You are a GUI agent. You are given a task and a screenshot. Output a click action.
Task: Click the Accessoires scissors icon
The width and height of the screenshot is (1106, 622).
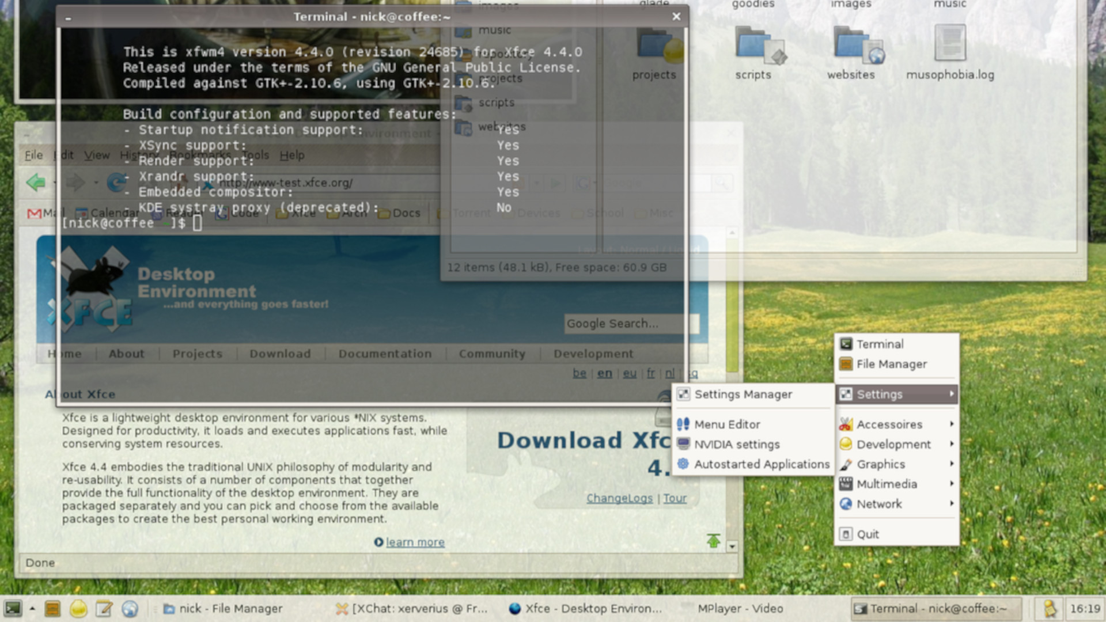[846, 424]
